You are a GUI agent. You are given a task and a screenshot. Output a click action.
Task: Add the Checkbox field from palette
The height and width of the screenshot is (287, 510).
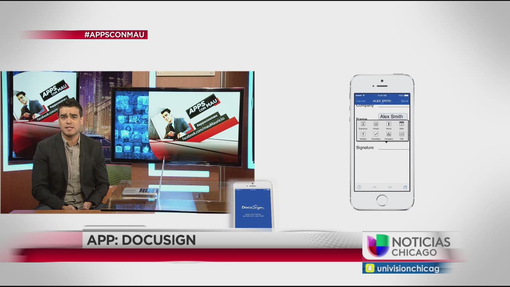point(376,135)
